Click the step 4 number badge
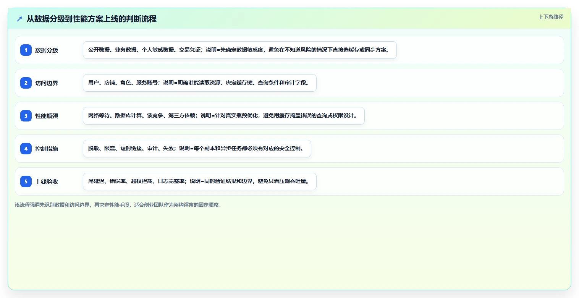The image size is (579, 298). coord(26,149)
